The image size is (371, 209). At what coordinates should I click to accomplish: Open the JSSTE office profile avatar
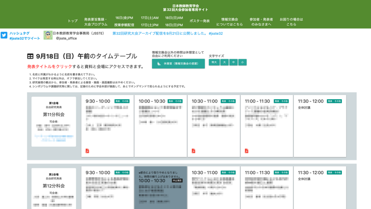(x=48, y=35)
